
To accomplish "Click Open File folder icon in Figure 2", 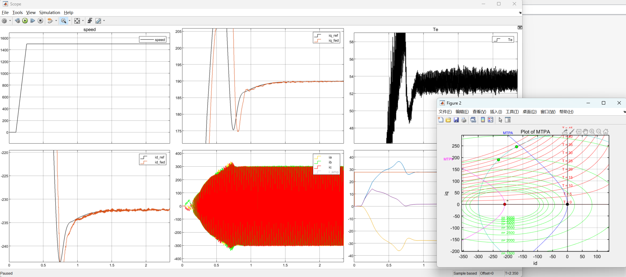I will click(x=448, y=120).
